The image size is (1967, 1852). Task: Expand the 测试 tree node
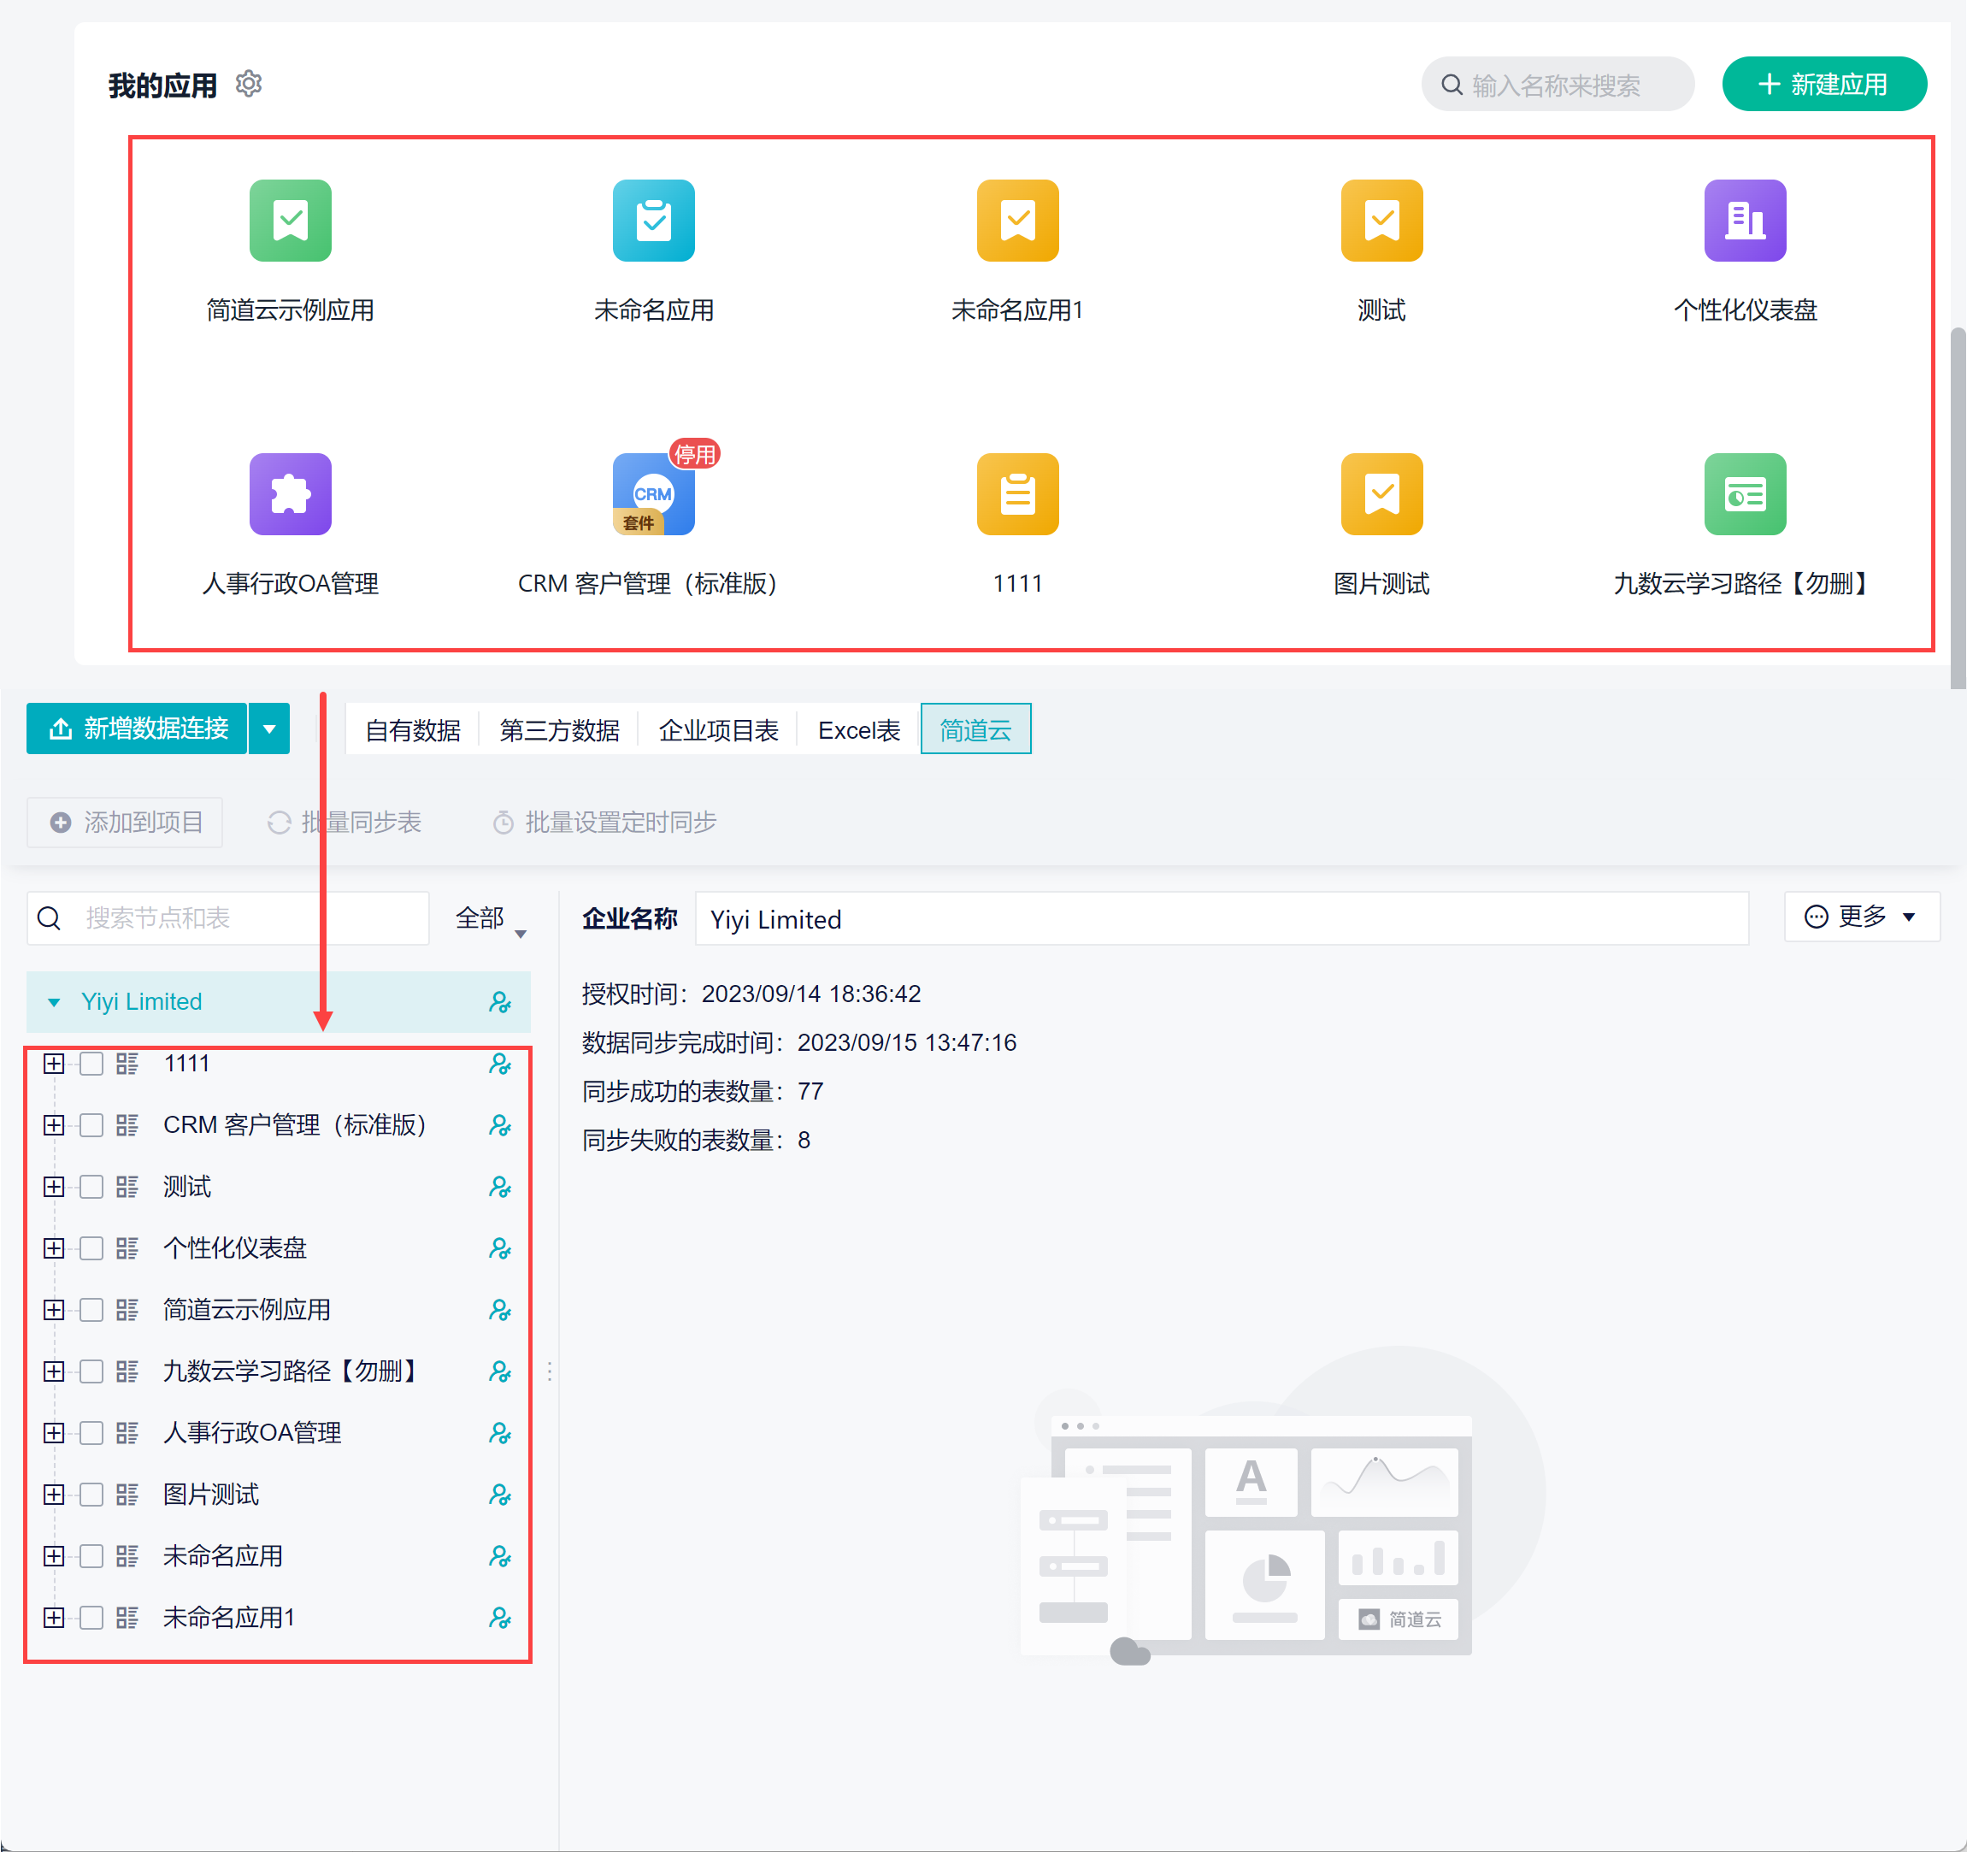coord(55,1186)
